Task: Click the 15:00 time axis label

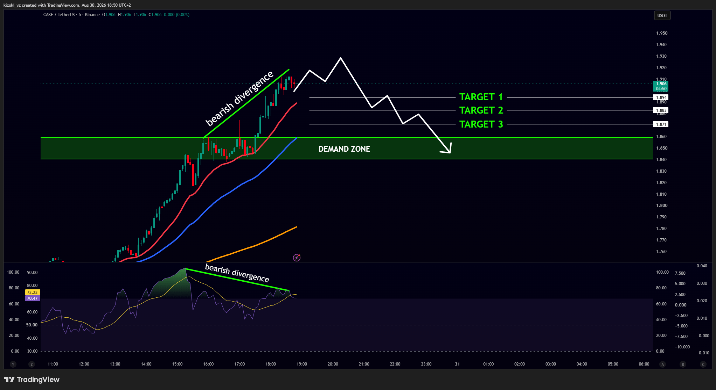Action: click(x=178, y=364)
